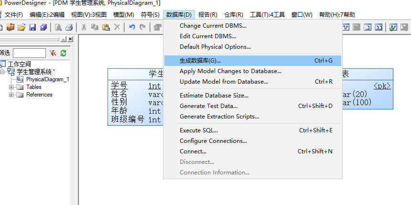
Task: Click the 班级编号 column in student table
Action: (x=128, y=119)
